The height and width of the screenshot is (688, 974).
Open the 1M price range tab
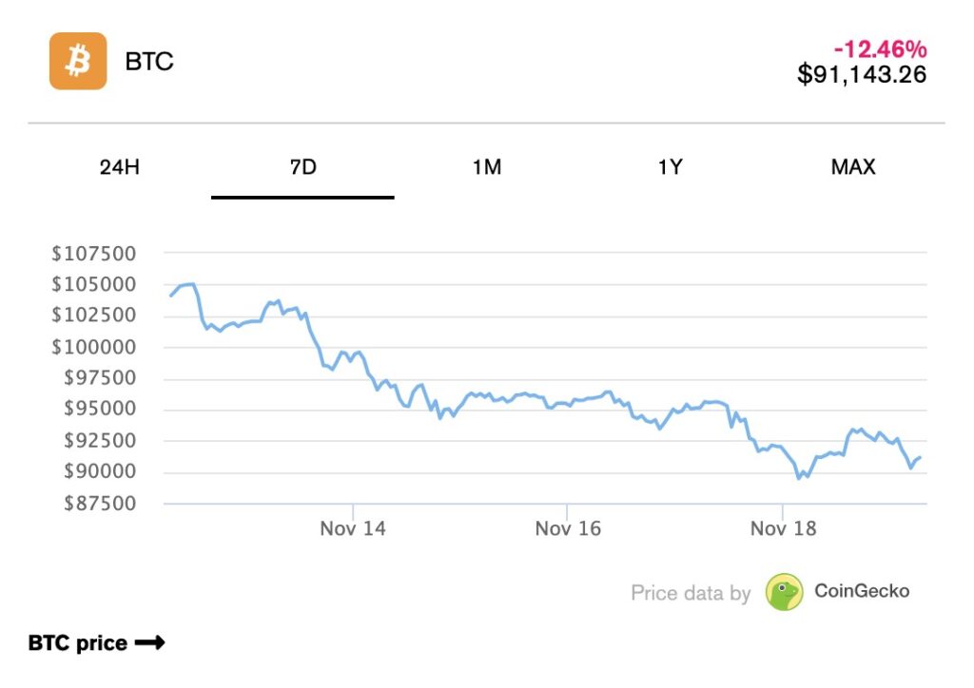point(486,167)
